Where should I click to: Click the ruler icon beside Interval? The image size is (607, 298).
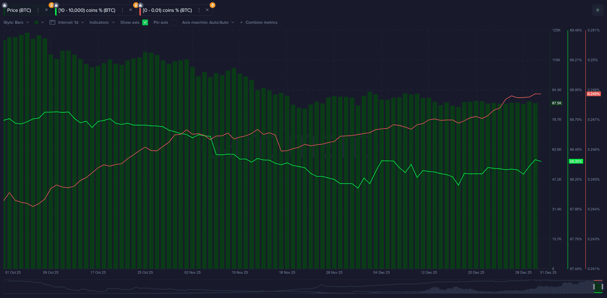[52, 22]
